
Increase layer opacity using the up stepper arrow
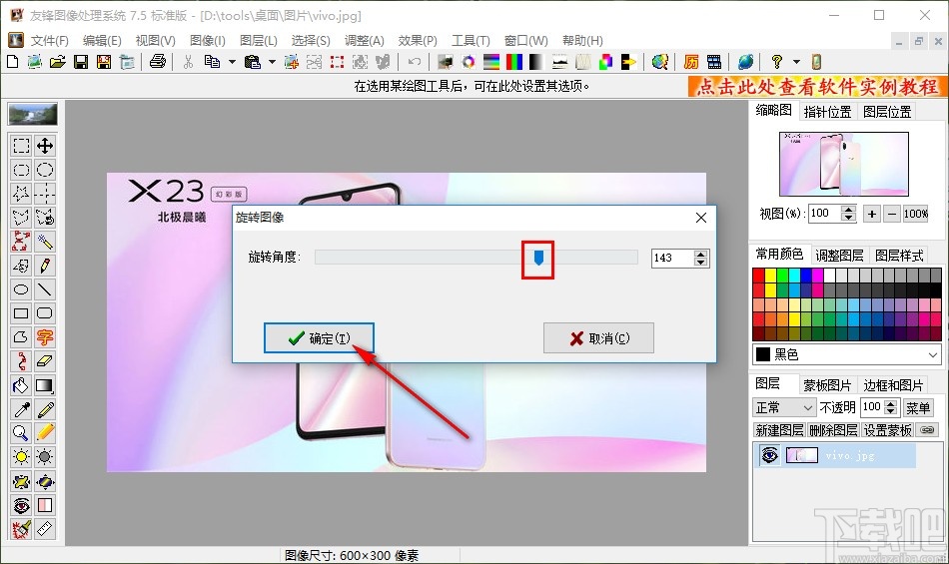coord(890,404)
